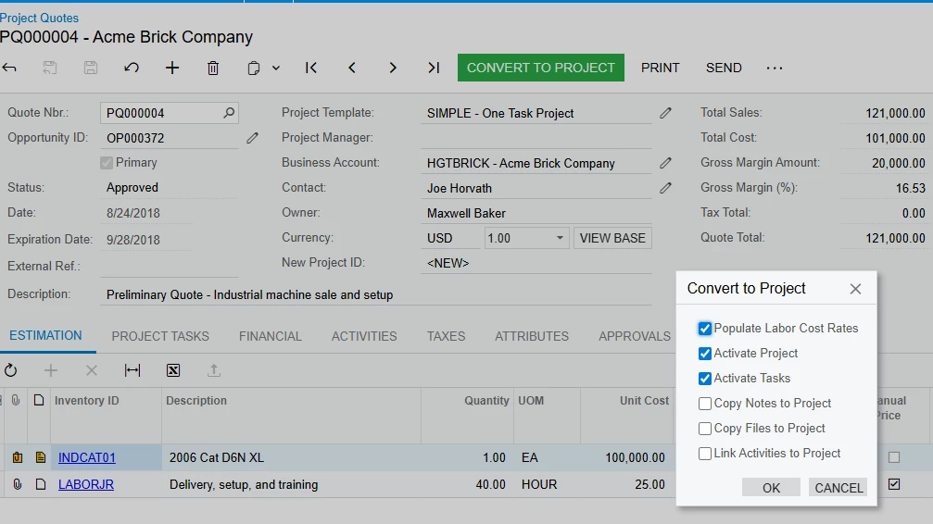Toggle the Primary checkbox
This screenshot has width=933, height=524.
coord(107,163)
